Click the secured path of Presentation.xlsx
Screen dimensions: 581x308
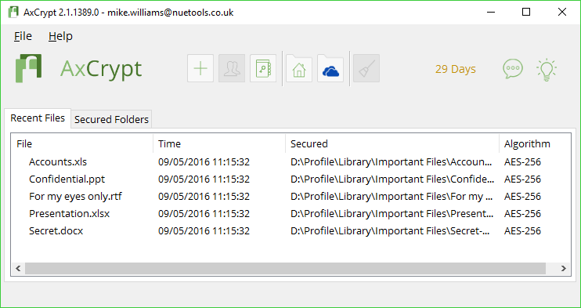click(392, 214)
